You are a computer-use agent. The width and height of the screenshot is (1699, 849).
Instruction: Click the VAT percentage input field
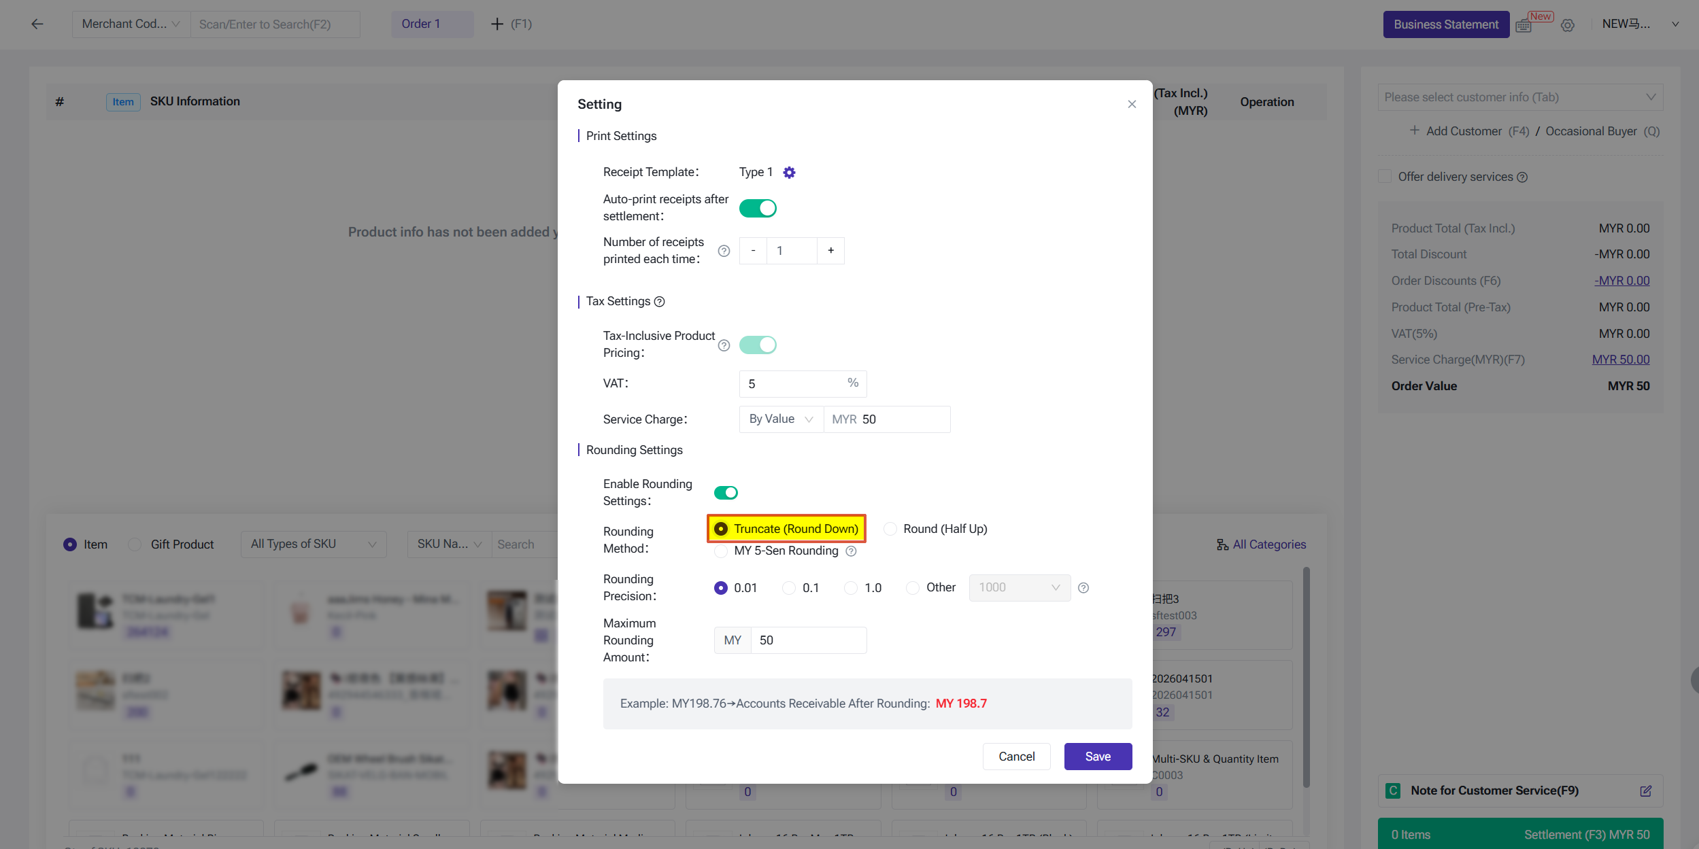click(x=793, y=384)
